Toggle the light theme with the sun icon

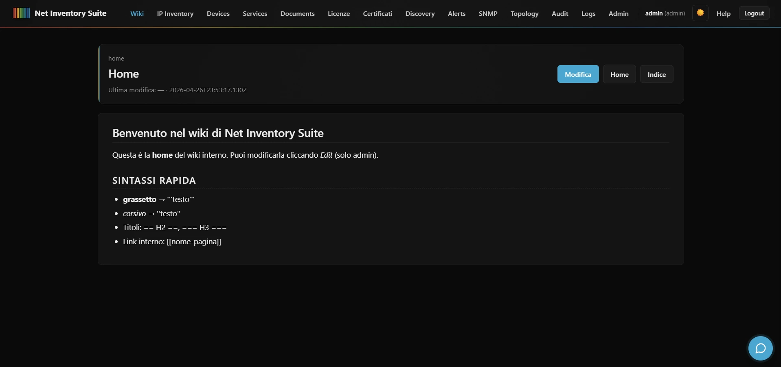[x=700, y=13]
